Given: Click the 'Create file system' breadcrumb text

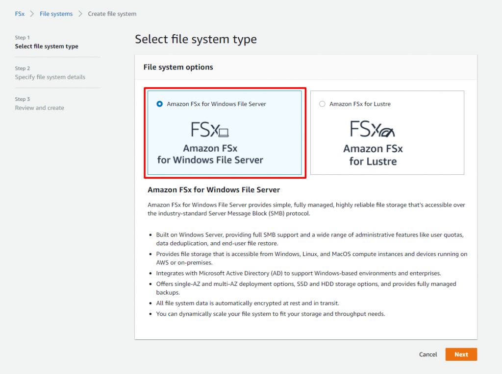Looking at the screenshot, I should [x=112, y=14].
